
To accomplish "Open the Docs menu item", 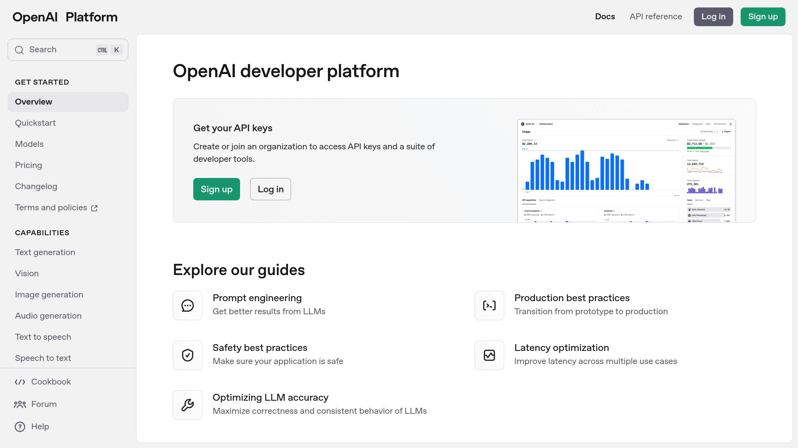I will point(604,16).
